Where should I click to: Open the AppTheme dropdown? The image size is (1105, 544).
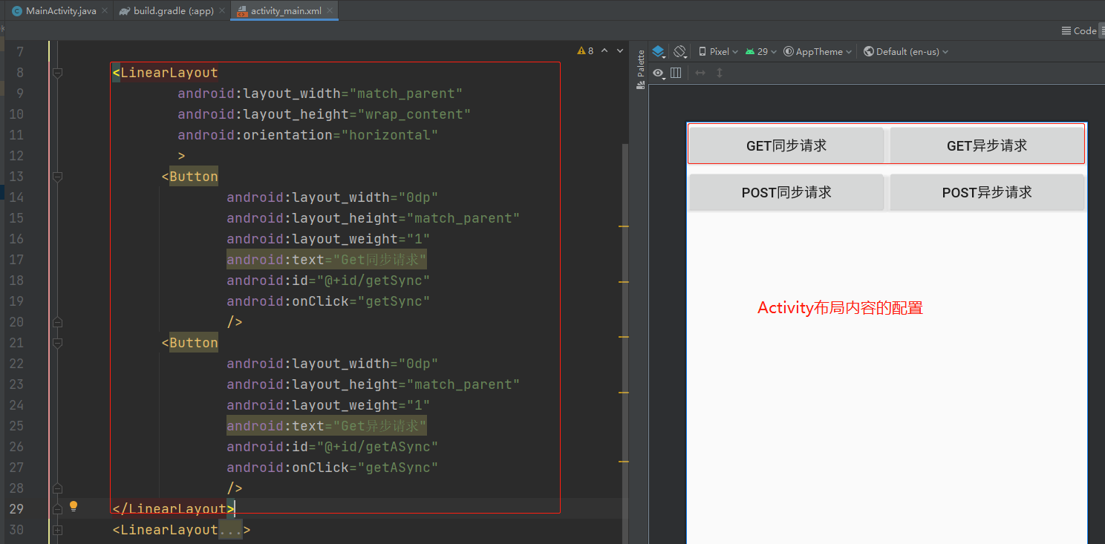coord(818,52)
